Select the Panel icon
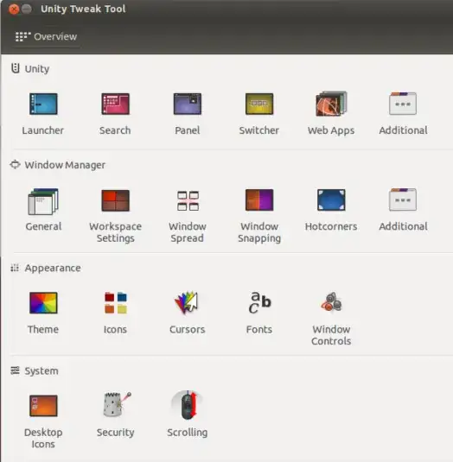 click(188, 104)
